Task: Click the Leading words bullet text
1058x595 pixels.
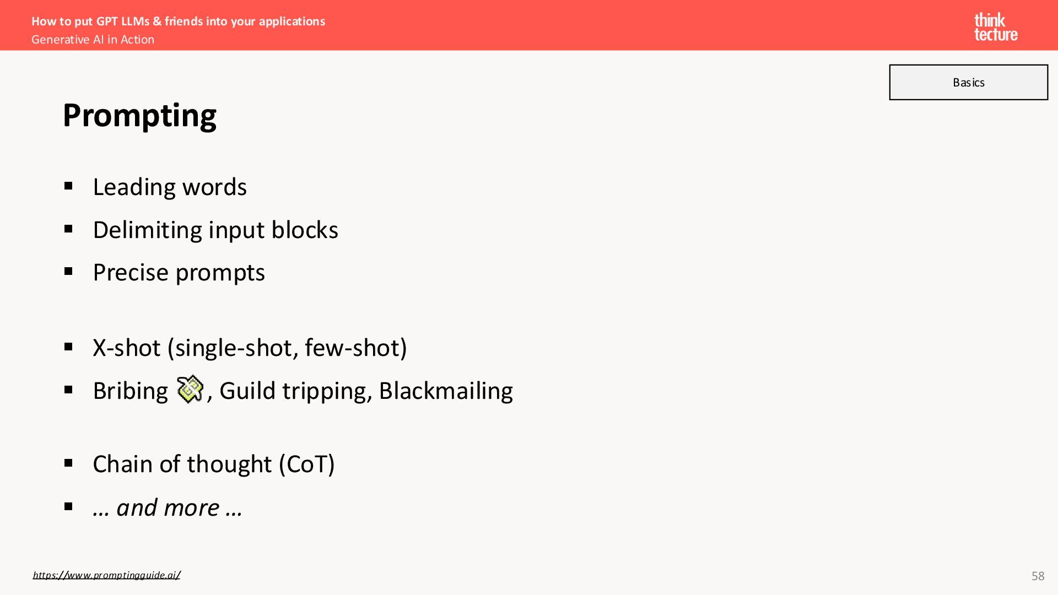Action: pos(170,187)
